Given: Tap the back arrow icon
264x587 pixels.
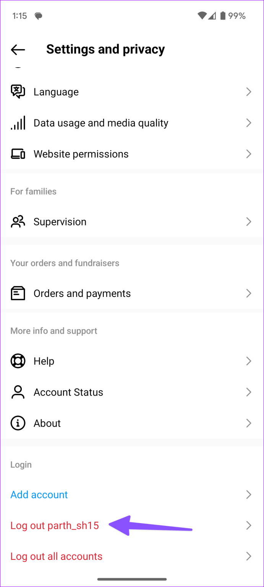Looking at the screenshot, I should [18, 49].
